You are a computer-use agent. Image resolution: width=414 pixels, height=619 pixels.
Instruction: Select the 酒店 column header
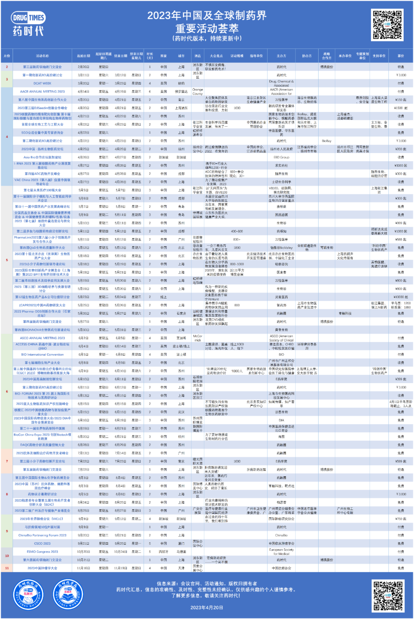coord(197,56)
